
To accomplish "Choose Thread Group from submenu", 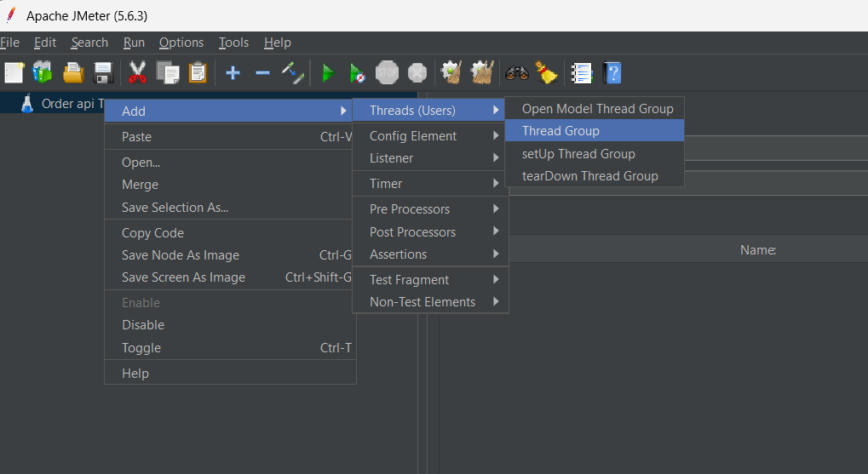I will 595,131.
